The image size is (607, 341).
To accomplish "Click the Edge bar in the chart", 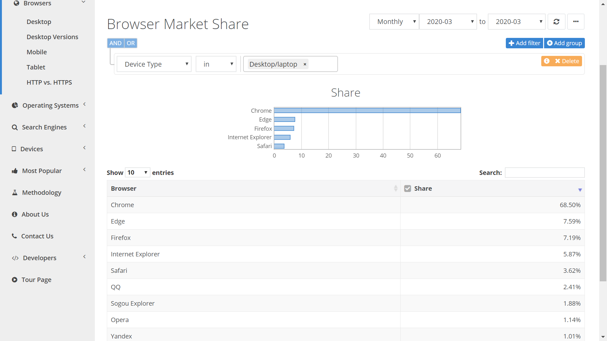I will pyautogui.click(x=285, y=119).
